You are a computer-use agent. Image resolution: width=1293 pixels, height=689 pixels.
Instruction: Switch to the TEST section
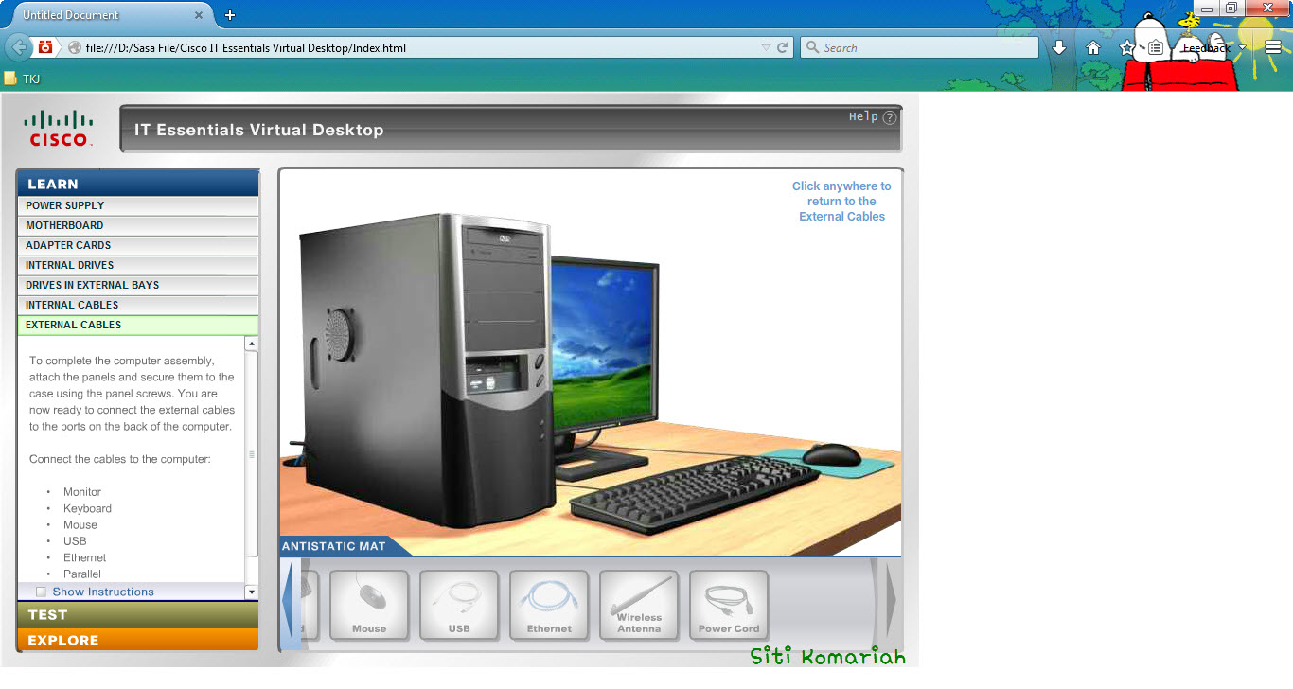pos(138,614)
